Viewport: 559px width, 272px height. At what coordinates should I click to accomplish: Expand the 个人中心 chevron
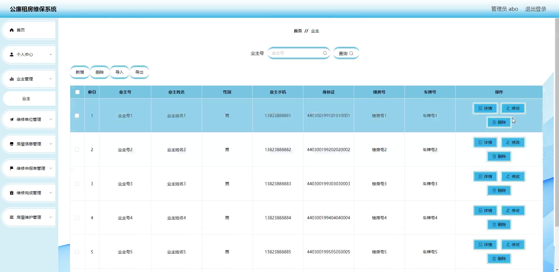(x=51, y=54)
